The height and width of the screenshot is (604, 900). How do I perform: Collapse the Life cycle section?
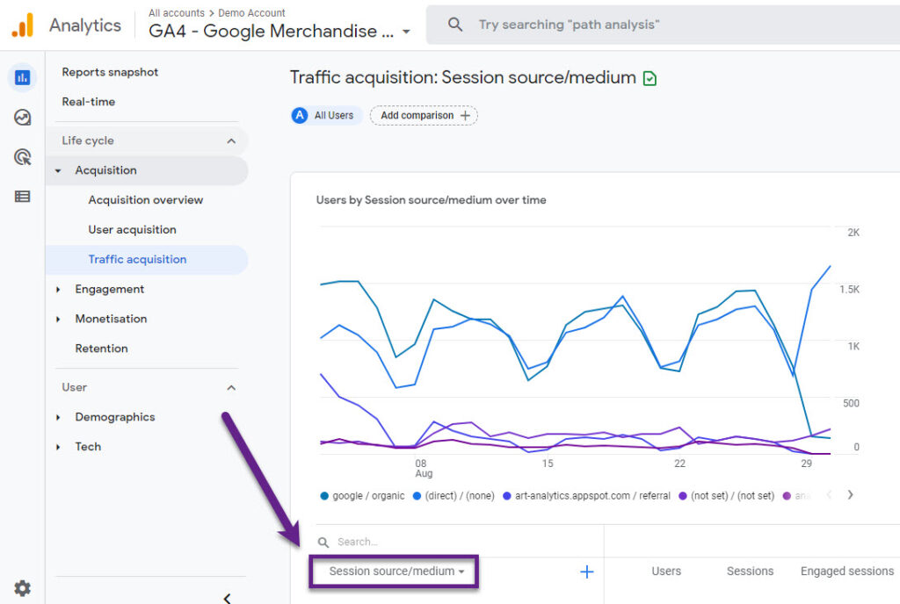tap(231, 141)
